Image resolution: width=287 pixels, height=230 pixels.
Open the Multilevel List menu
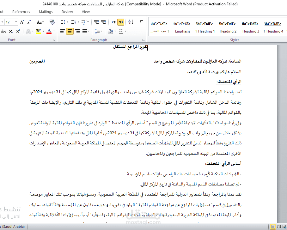[x=85, y=22]
